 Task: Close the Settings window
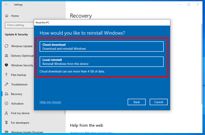tap(198, 4)
